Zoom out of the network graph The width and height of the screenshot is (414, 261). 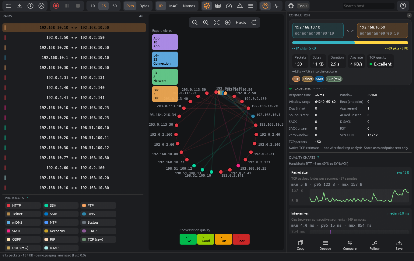pos(195,22)
